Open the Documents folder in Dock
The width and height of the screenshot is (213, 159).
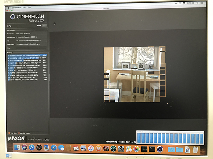(179, 150)
